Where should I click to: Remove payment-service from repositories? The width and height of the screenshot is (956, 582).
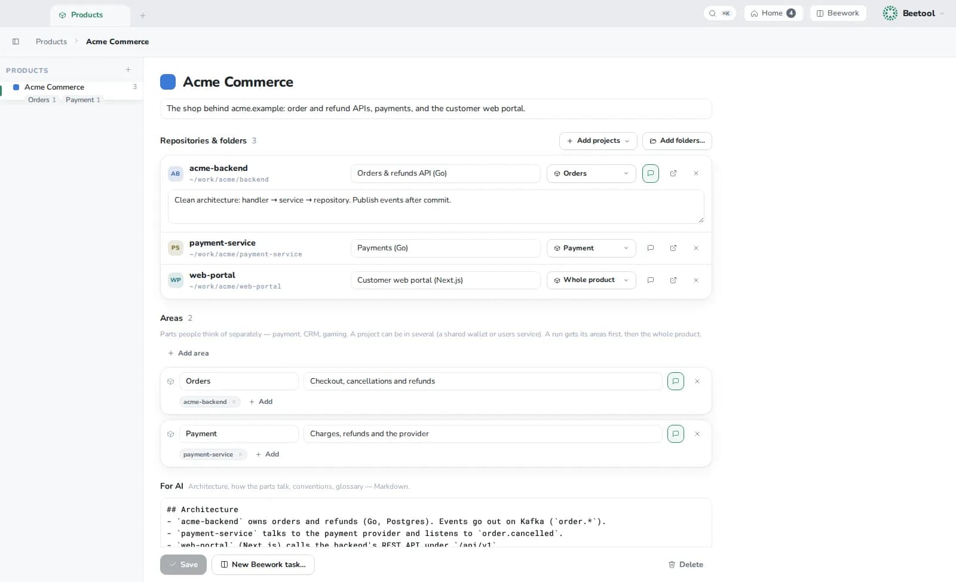click(696, 248)
